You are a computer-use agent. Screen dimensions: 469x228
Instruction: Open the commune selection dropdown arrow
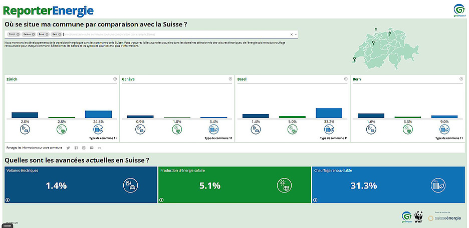pos(296,34)
